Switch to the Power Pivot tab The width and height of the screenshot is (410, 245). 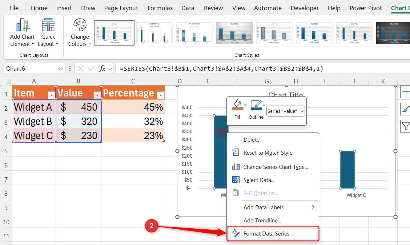click(366, 8)
